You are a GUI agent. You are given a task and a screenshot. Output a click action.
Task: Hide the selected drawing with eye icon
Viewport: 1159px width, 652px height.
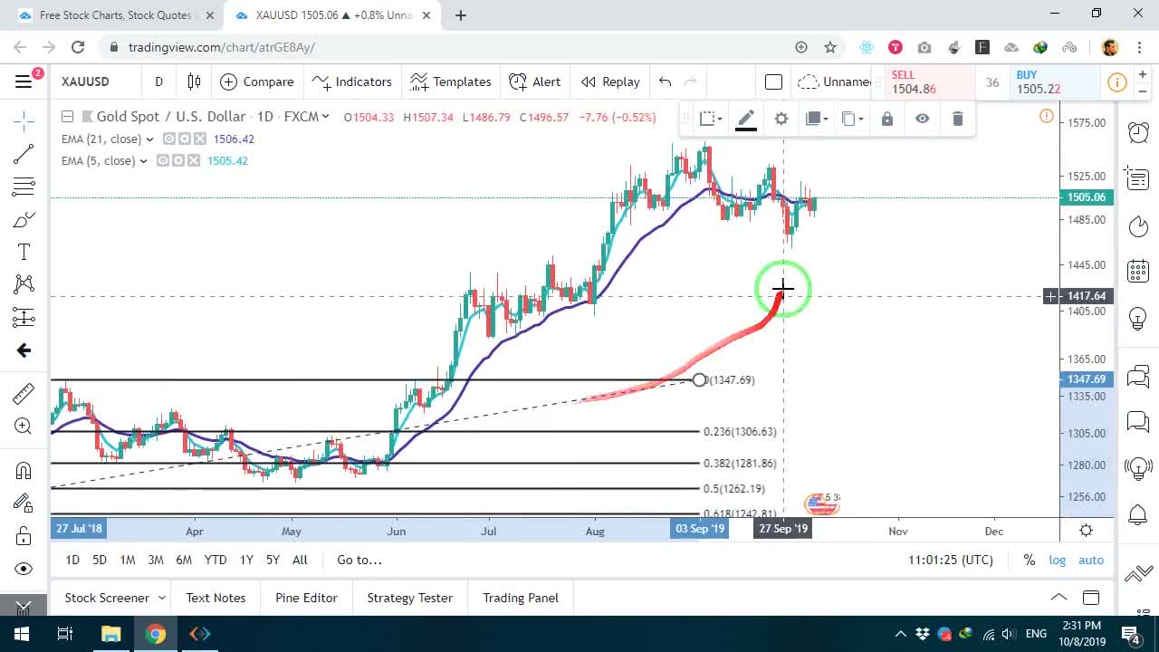point(922,119)
